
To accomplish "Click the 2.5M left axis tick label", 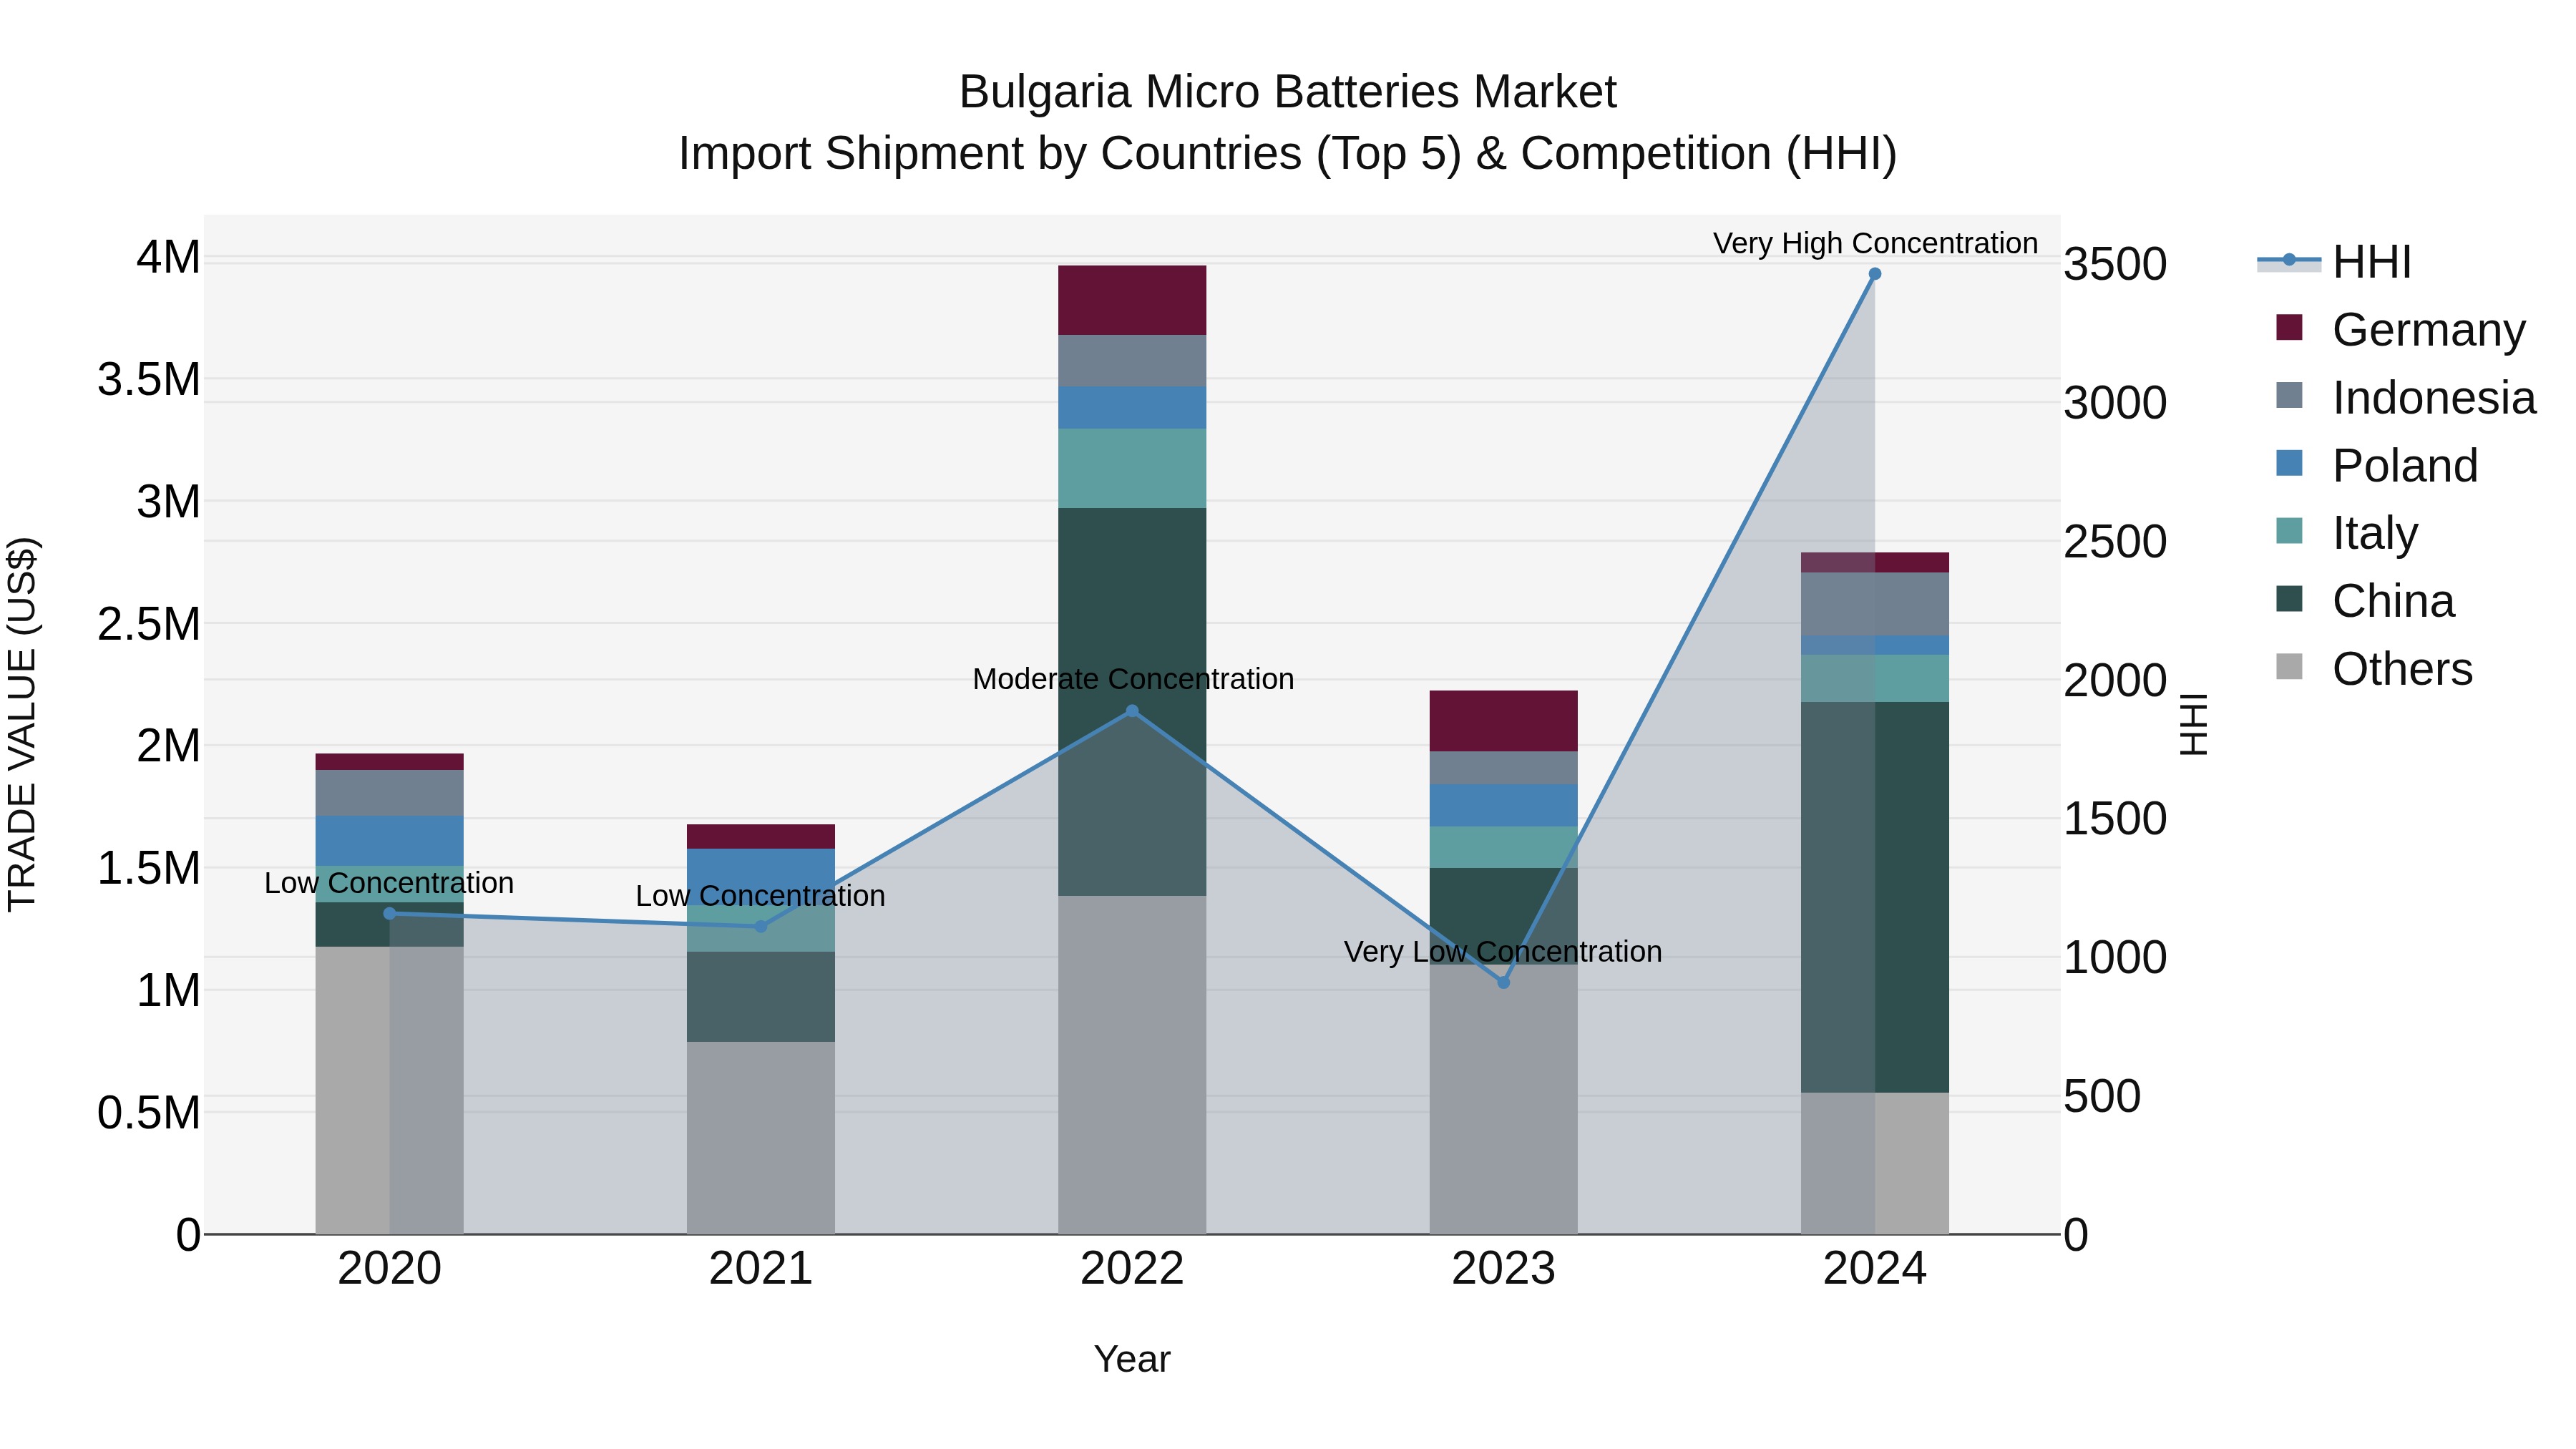I will coord(149,624).
